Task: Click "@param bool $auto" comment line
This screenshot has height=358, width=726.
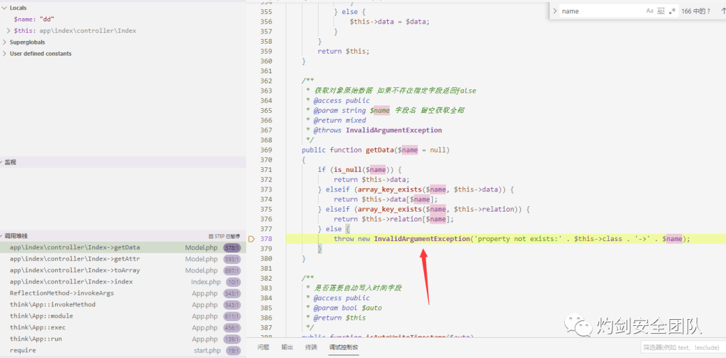Action: click(x=348, y=308)
